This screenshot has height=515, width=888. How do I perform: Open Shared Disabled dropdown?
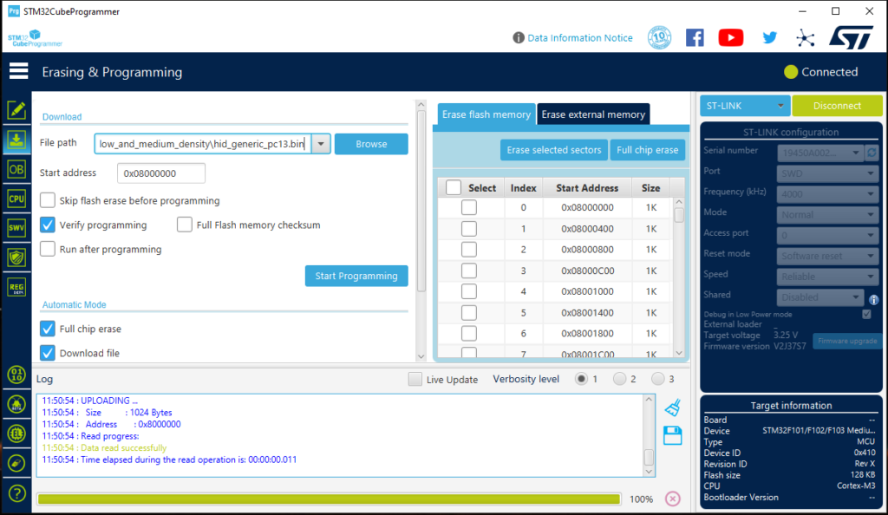819,297
